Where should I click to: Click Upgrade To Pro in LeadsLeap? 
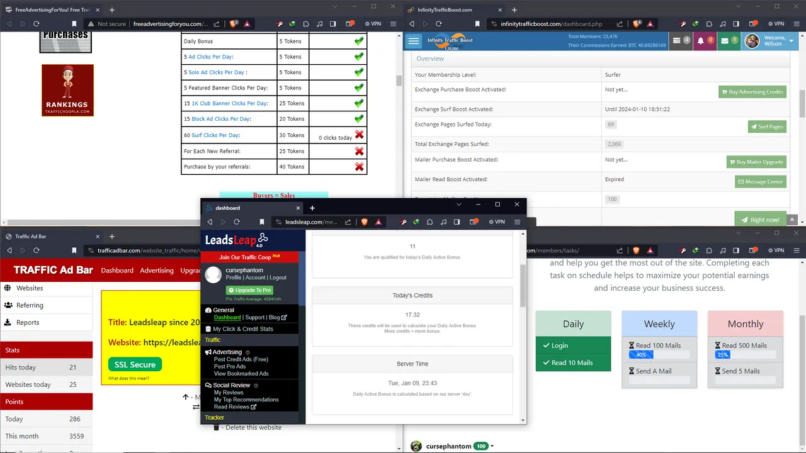pos(249,290)
